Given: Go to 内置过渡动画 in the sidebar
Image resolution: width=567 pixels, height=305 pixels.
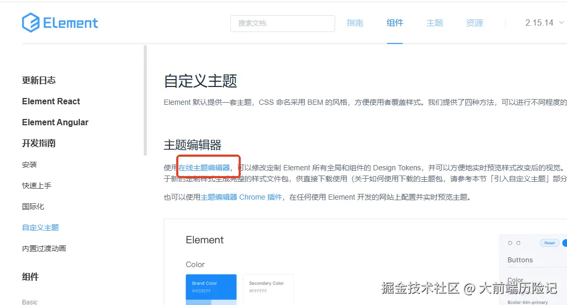Looking at the screenshot, I should tap(44, 248).
